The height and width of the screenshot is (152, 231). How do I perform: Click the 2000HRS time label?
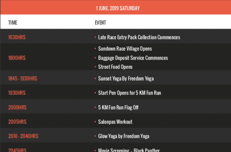(x=17, y=108)
